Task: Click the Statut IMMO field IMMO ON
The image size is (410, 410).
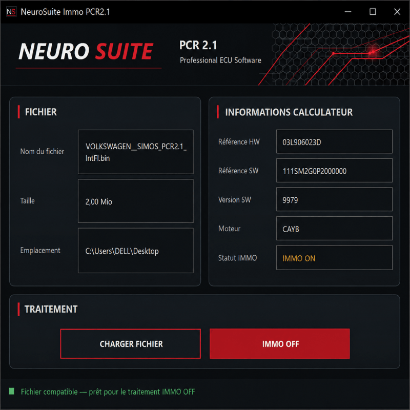Action: point(335,258)
